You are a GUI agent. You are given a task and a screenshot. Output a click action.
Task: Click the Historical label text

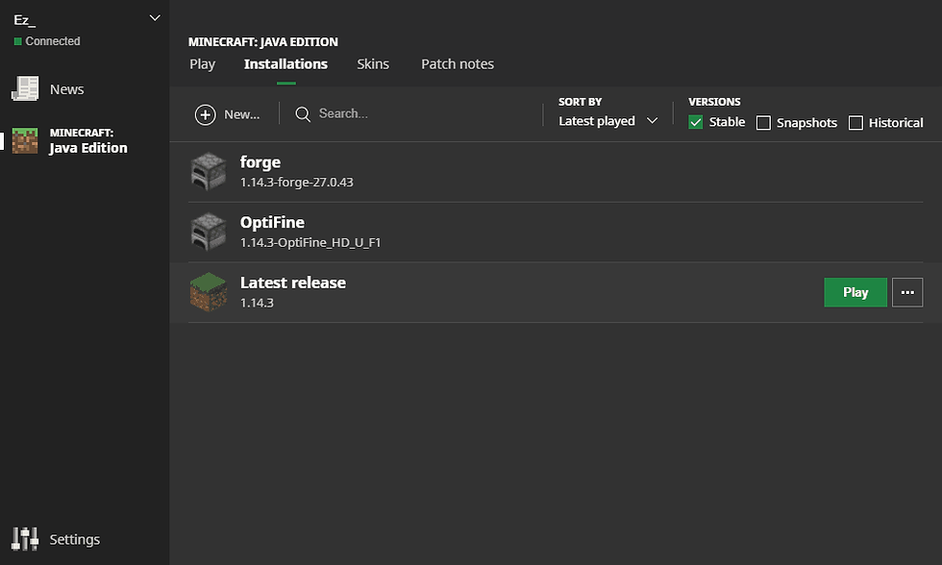pos(896,122)
